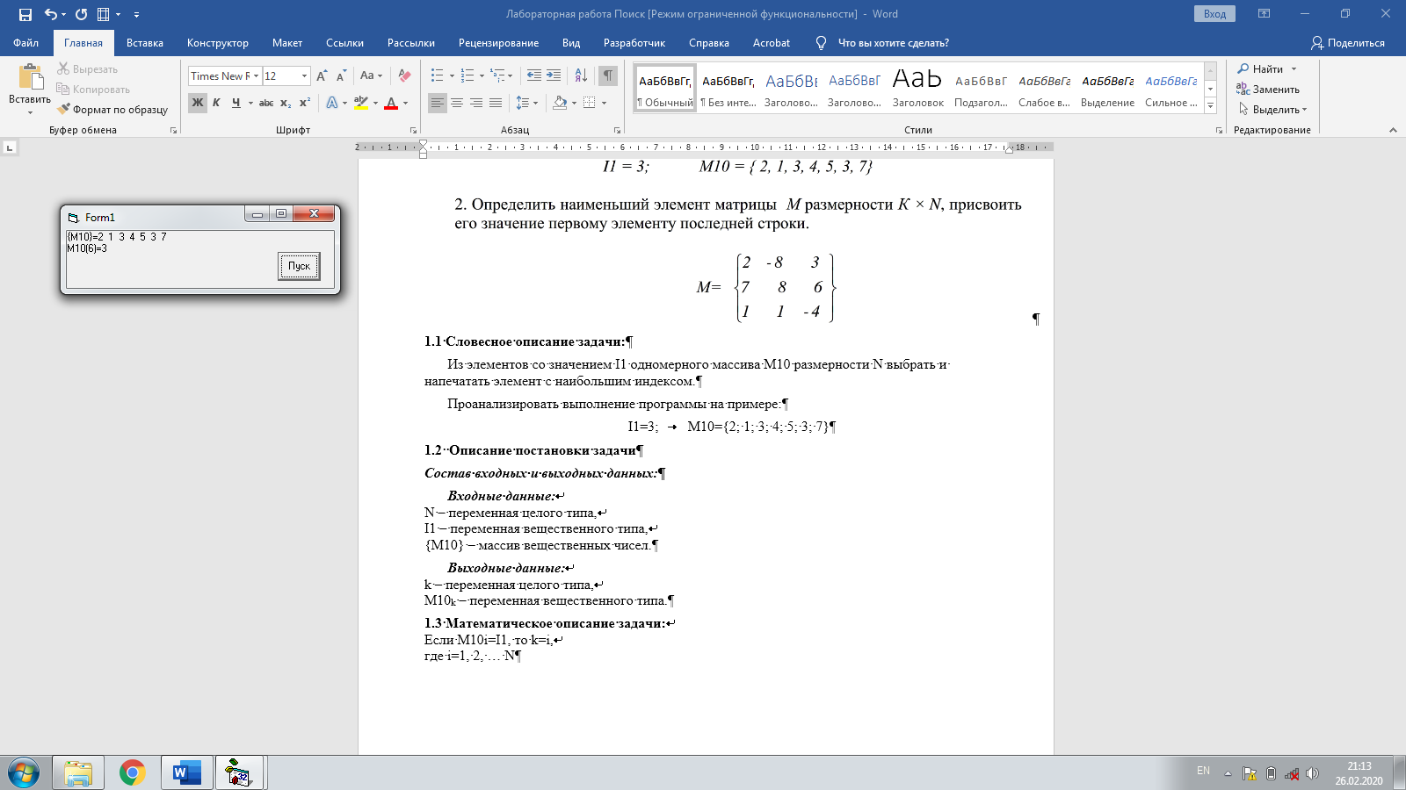1406x790 pixels.
Task: Switch to the Разработчик tab
Action: tap(634, 43)
